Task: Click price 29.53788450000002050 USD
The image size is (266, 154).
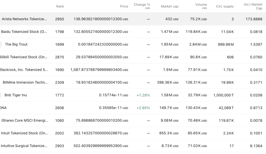Action: coord(102,57)
